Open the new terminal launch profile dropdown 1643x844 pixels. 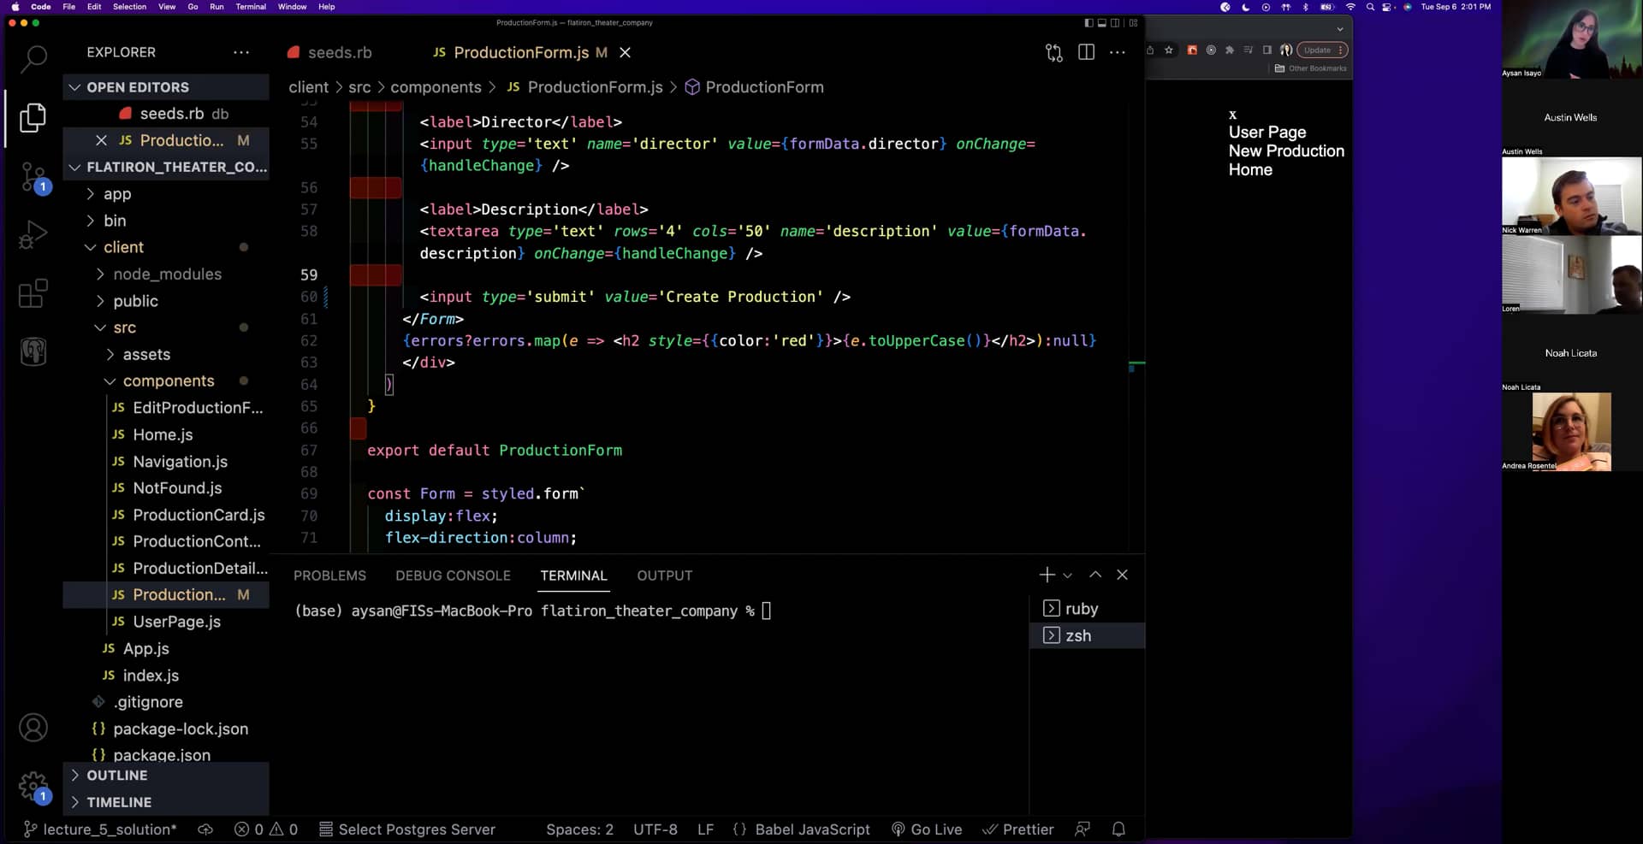[1068, 575]
